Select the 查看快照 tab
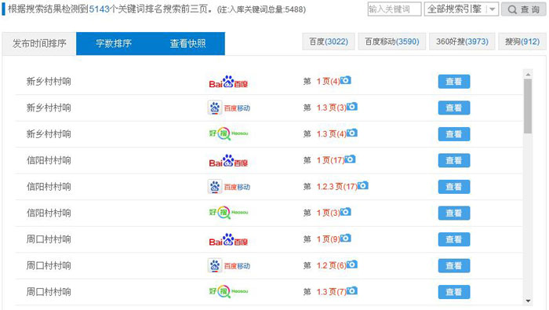This screenshot has height=310, width=549. pyautogui.click(x=187, y=43)
